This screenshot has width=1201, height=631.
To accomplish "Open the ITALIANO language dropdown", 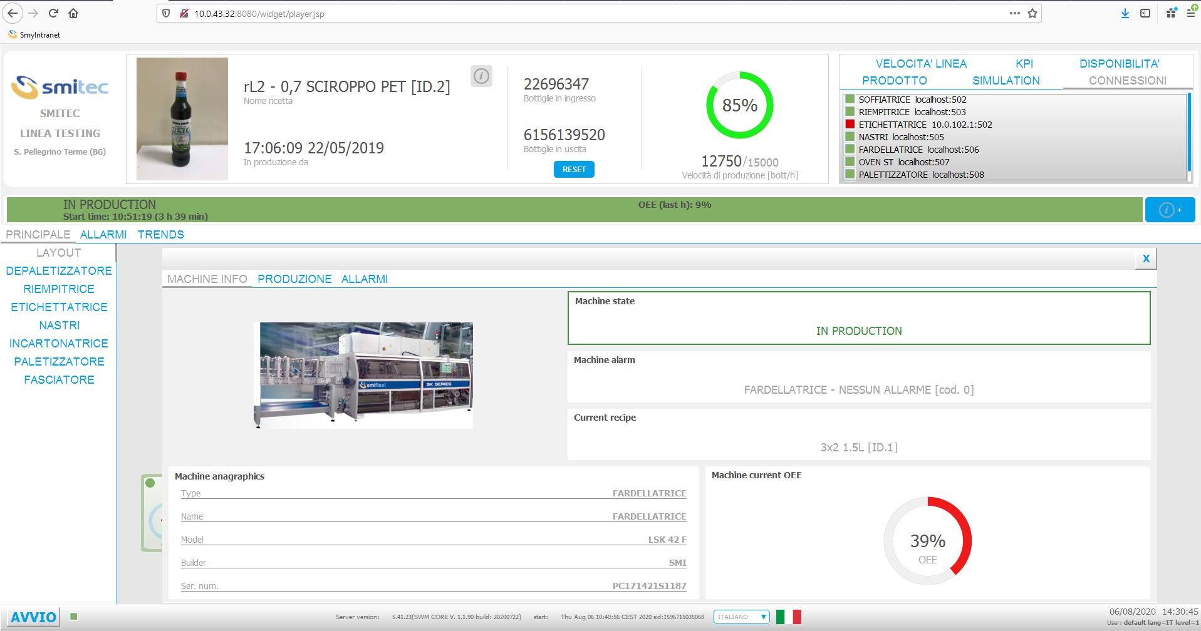I will 742,617.
